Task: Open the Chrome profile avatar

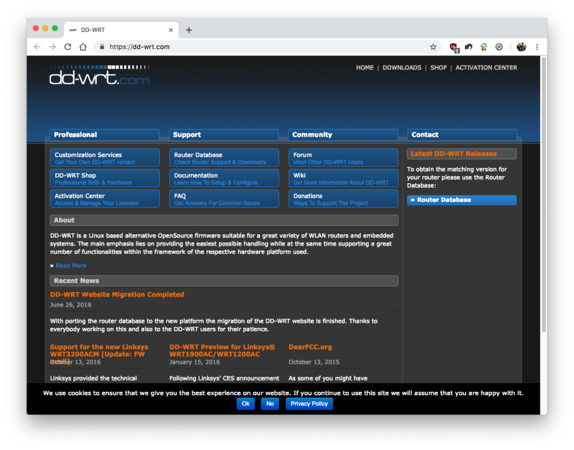Action: tap(521, 47)
